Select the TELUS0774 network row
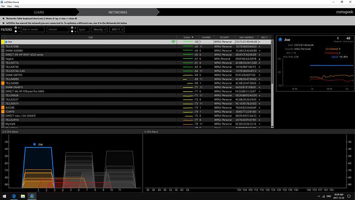The height and width of the screenshot is (200, 355). (x=136, y=63)
